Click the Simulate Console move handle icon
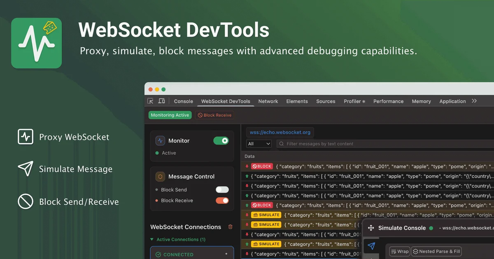 pos(370,228)
